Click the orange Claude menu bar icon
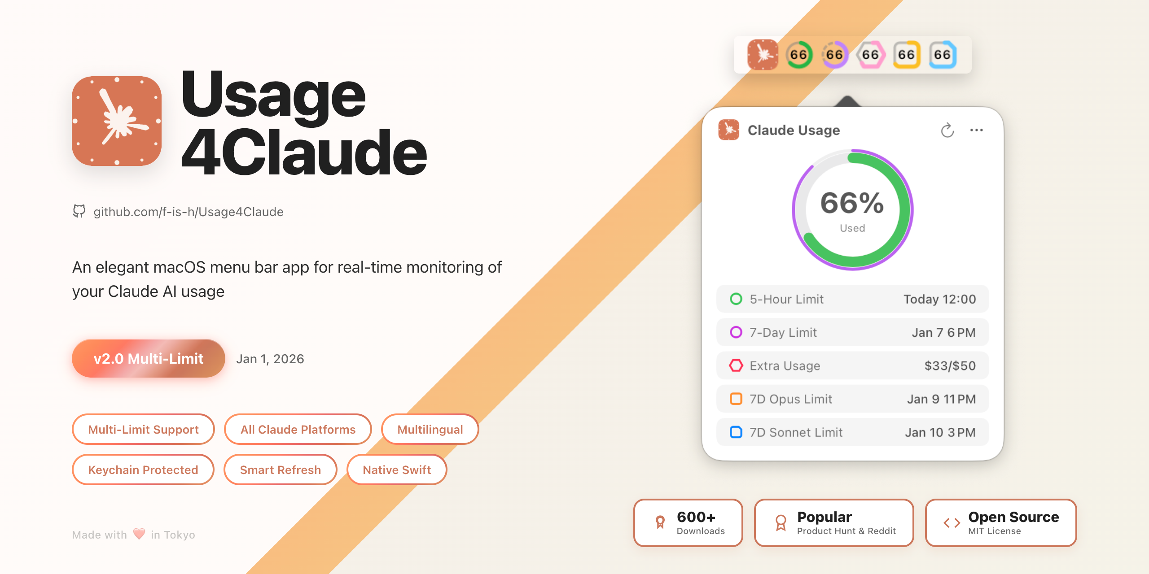 click(763, 55)
